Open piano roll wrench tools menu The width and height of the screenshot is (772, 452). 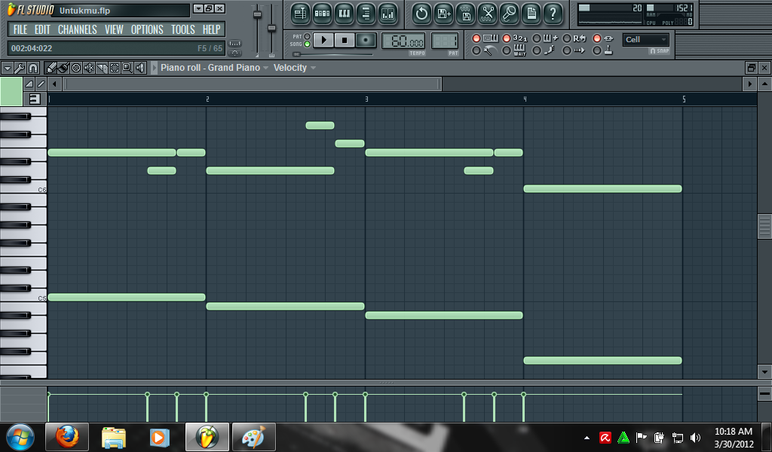point(20,68)
